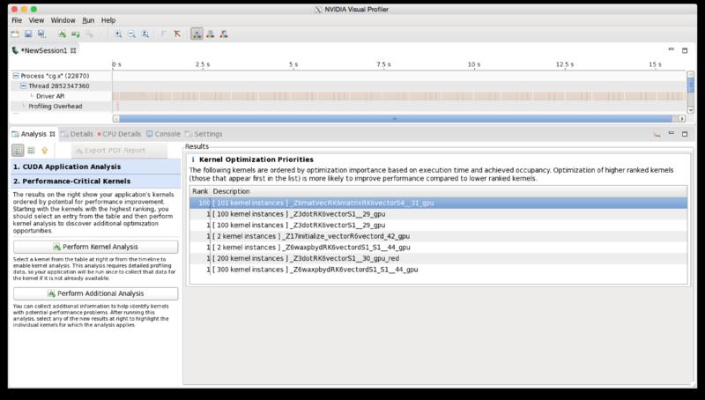Select the Driver API timeline row
The height and width of the screenshot is (400, 705).
[x=50, y=96]
